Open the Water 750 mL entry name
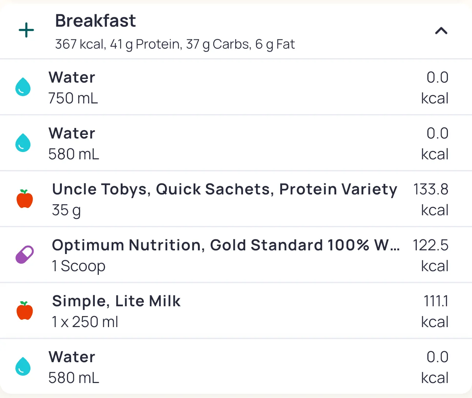The width and height of the screenshot is (472, 398). [72, 77]
